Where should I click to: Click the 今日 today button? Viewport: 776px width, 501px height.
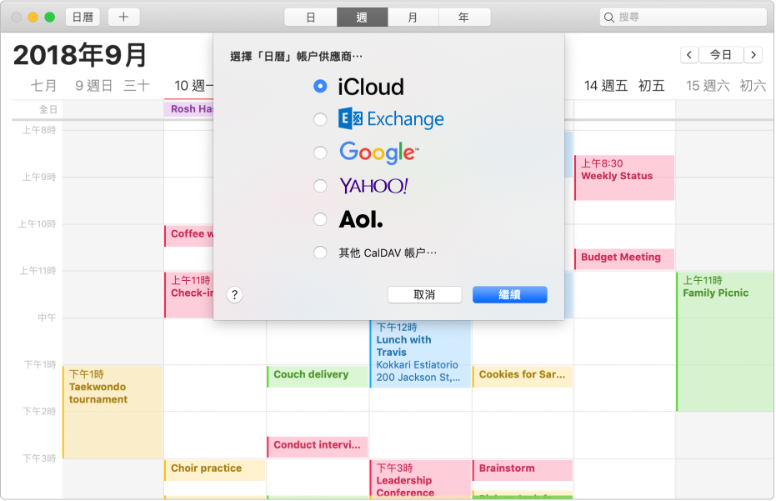[x=721, y=54]
